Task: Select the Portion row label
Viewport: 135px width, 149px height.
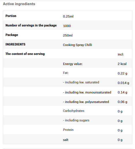Action: click(11, 16)
